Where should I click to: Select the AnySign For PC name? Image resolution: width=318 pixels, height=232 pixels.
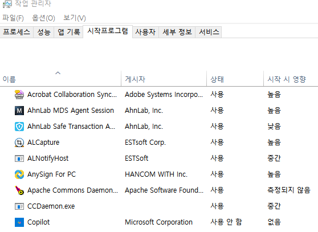51,174
